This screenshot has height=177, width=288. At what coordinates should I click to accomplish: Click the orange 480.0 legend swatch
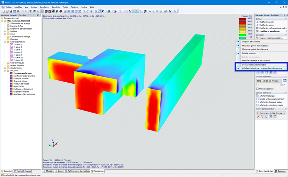click(x=243, y=25)
